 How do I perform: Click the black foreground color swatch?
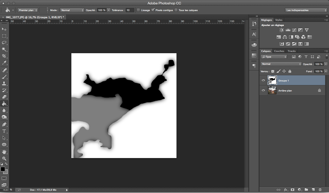pos(3,169)
